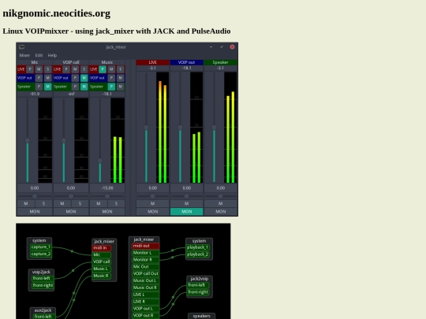This screenshot has width=426, height=319.
Task: Select the LIVE L output port
Action: [x=146, y=295]
